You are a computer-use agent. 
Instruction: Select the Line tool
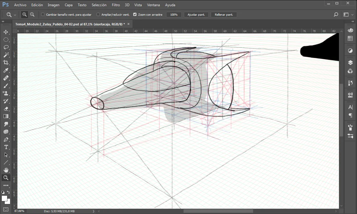pos(6,162)
